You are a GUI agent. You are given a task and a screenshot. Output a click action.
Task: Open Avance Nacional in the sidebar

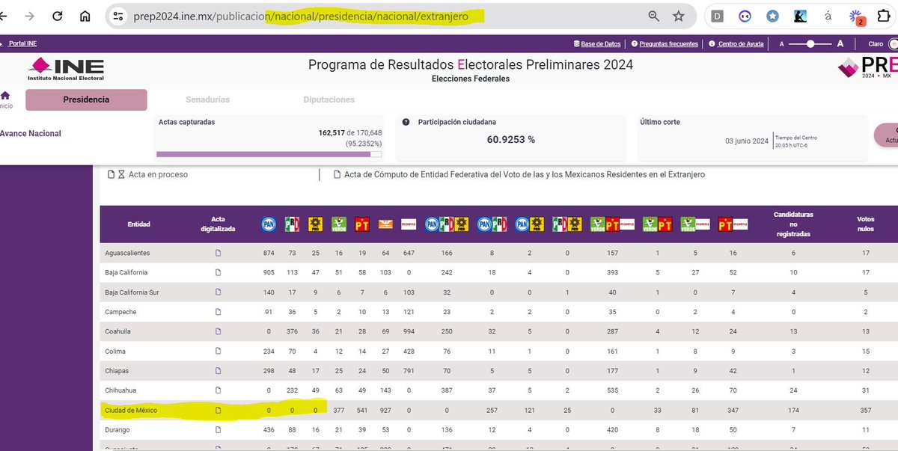click(x=31, y=133)
